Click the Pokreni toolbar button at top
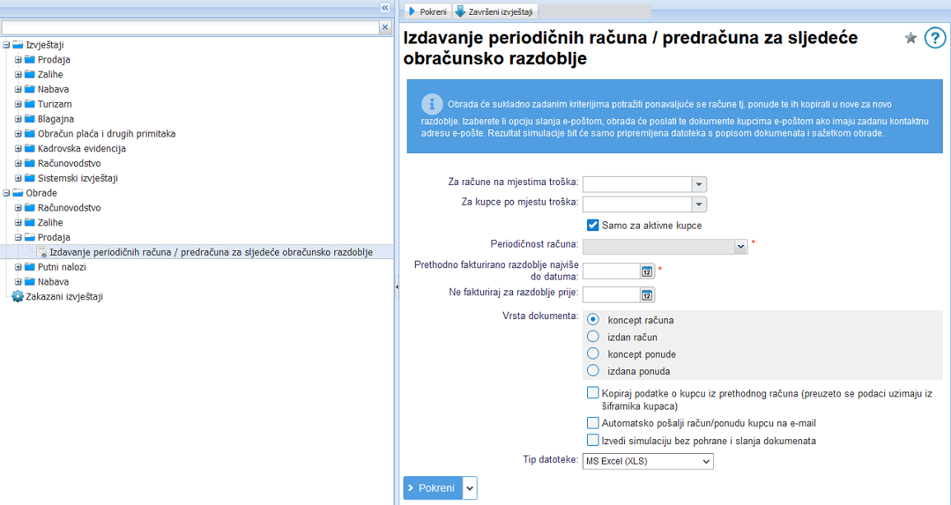Viewport: 951px width, 505px height. tap(427, 12)
